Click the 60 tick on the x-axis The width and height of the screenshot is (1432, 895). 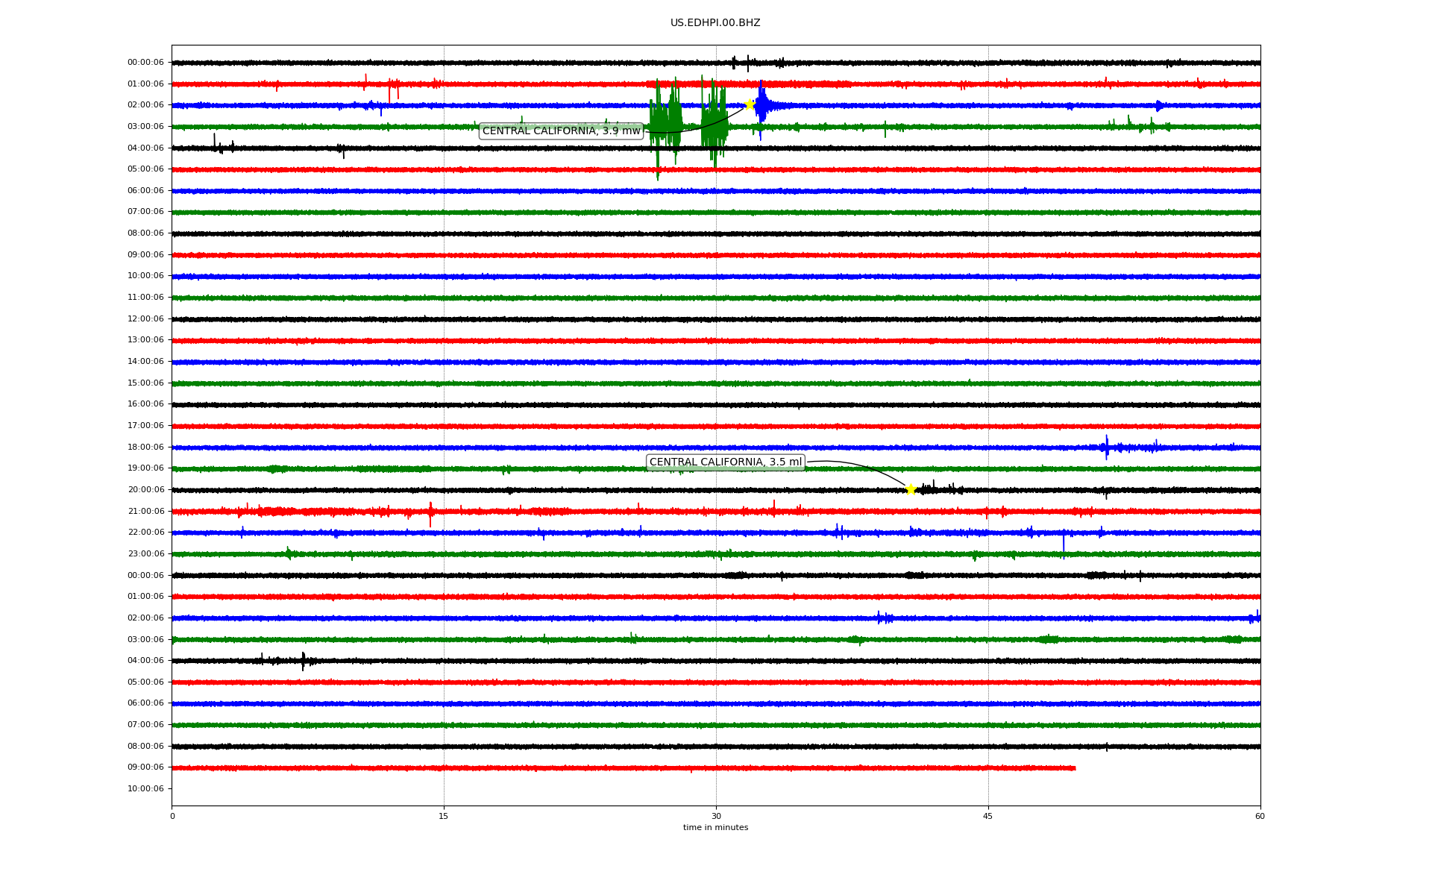pos(1260,816)
